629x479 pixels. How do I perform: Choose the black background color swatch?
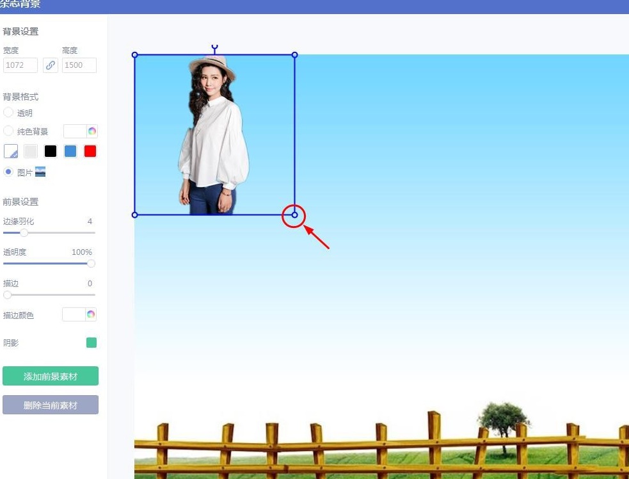[x=51, y=151]
